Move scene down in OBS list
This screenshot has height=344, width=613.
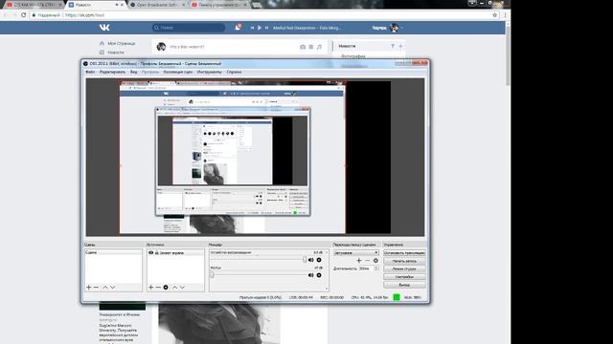click(113, 287)
